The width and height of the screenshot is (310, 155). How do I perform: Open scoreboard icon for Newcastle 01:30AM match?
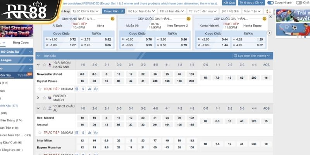tap(77, 89)
